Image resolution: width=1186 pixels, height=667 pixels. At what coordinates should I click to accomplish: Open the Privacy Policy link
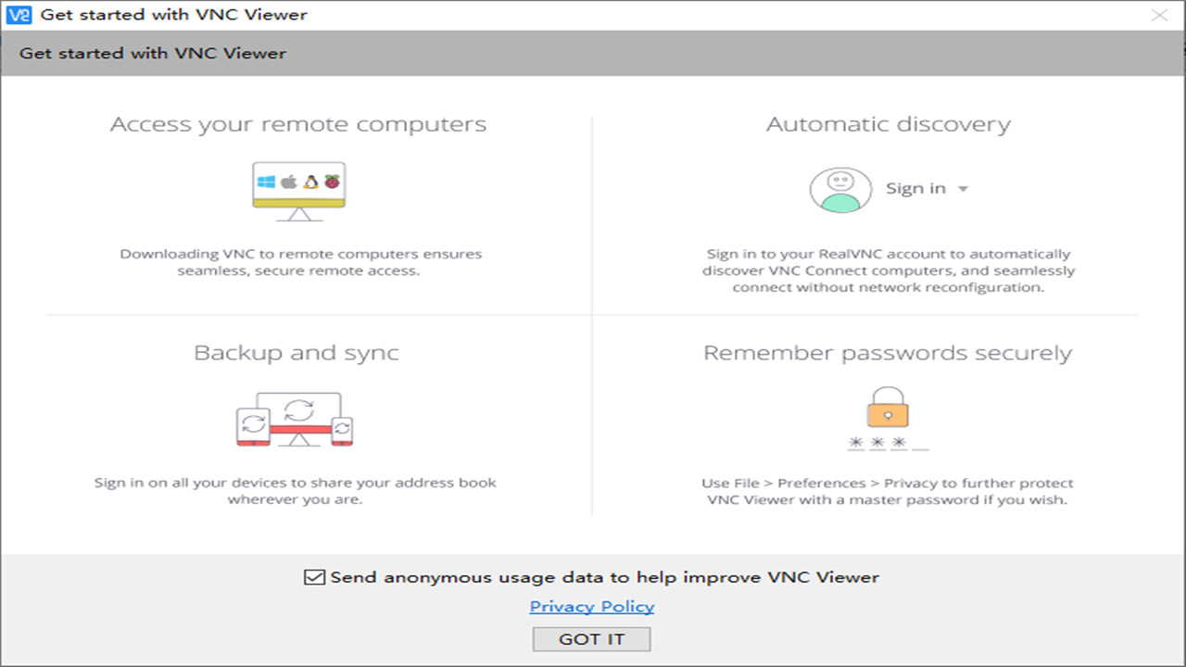591,606
